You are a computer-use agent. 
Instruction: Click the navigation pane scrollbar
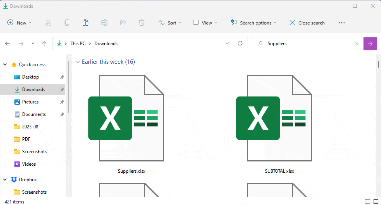click(x=69, y=88)
